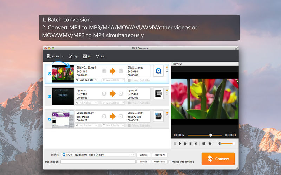Enable Merge into one file checkbox
Image resolution: width=281 pixels, height=175 pixels.
click(170, 162)
